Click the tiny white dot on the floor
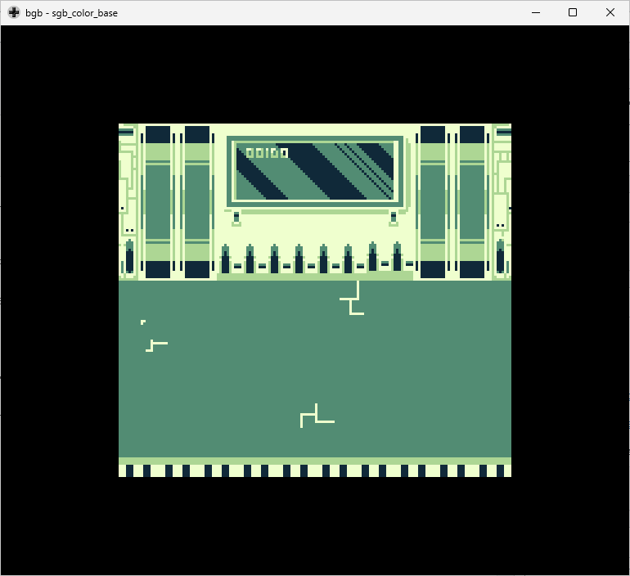The width and height of the screenshot is (630, 576). pyautogui.click(x=142, y=322)
